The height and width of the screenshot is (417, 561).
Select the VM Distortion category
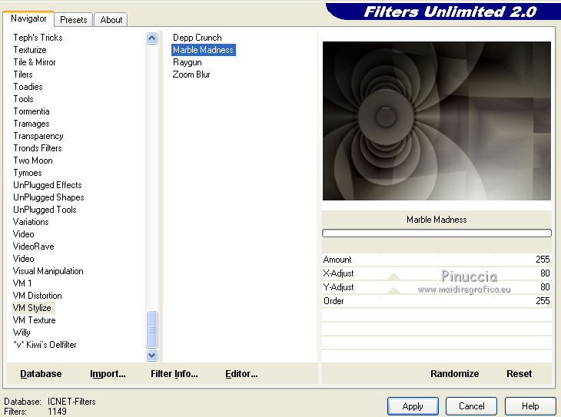pos(37,296)
